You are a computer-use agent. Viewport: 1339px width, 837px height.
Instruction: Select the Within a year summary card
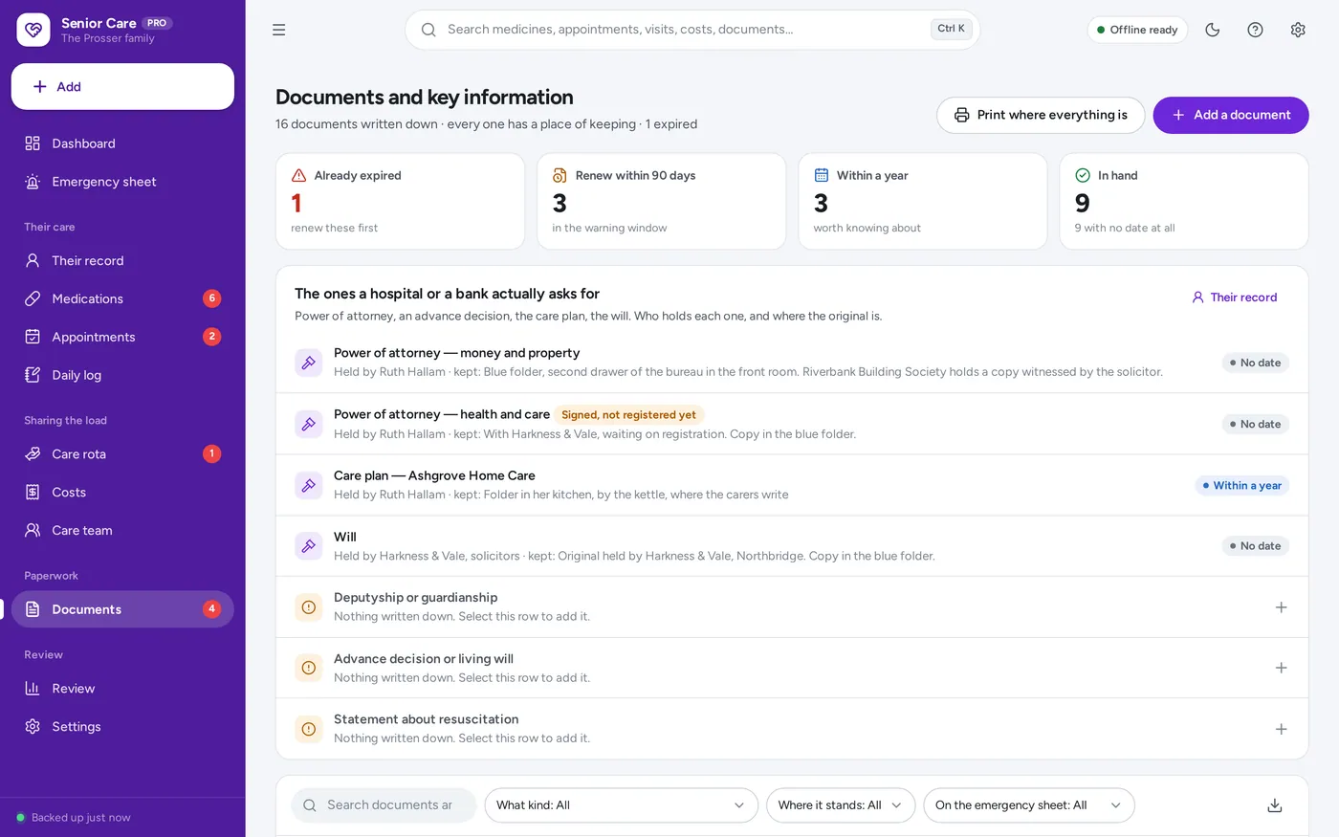(923, 202)
